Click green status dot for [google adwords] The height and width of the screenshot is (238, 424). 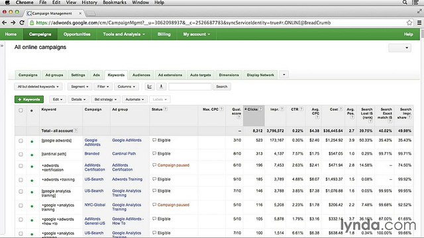tap(32, 141)
